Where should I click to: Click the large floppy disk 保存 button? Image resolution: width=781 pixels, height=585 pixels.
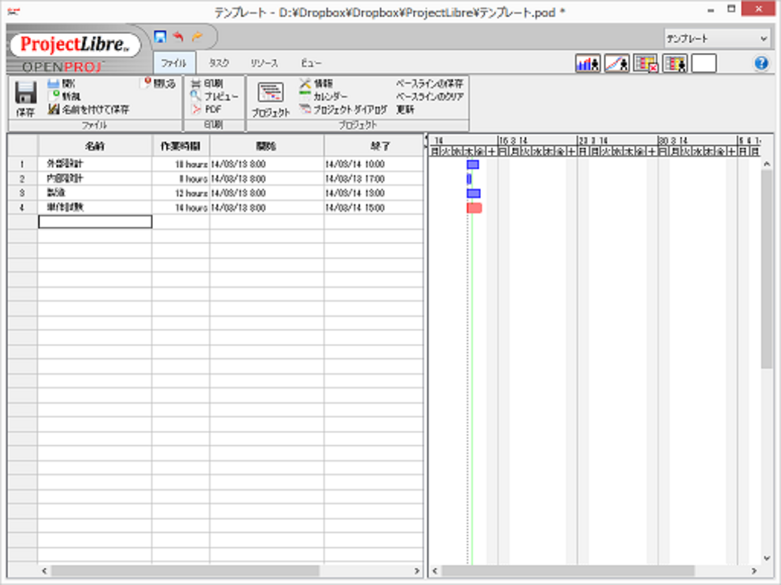pyautogui.click(x=26, y=98)
